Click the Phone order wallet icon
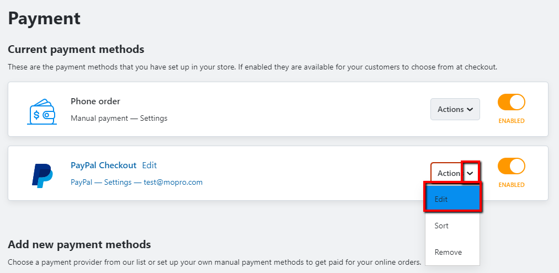This screenshot has height=273, width=559. point(41,111)
